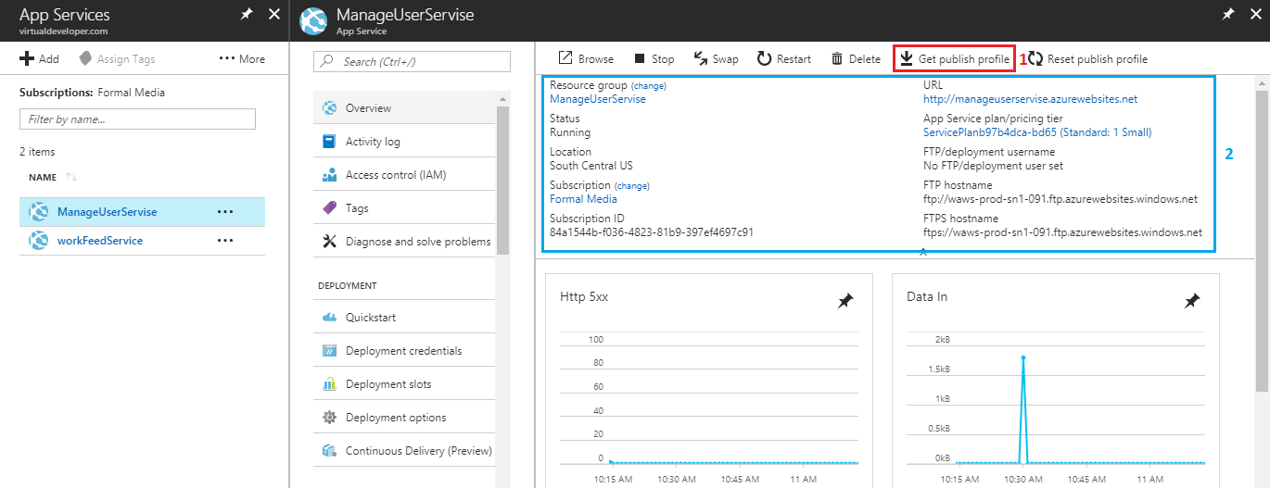Stop the app service
This screenshot has height=488, width=1270.
(x=654, y=58)
